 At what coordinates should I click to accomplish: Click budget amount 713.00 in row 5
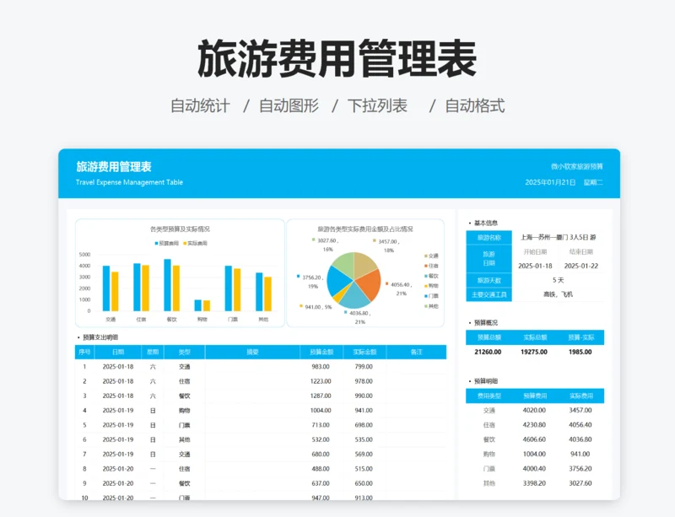pos(321,425)
